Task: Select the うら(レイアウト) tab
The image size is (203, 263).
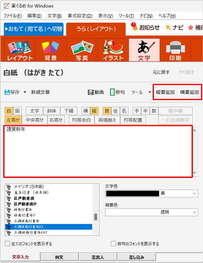Action: [x=96, y=29]
